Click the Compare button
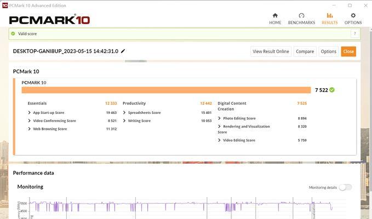The image size is (372, 219). [305, 51]
